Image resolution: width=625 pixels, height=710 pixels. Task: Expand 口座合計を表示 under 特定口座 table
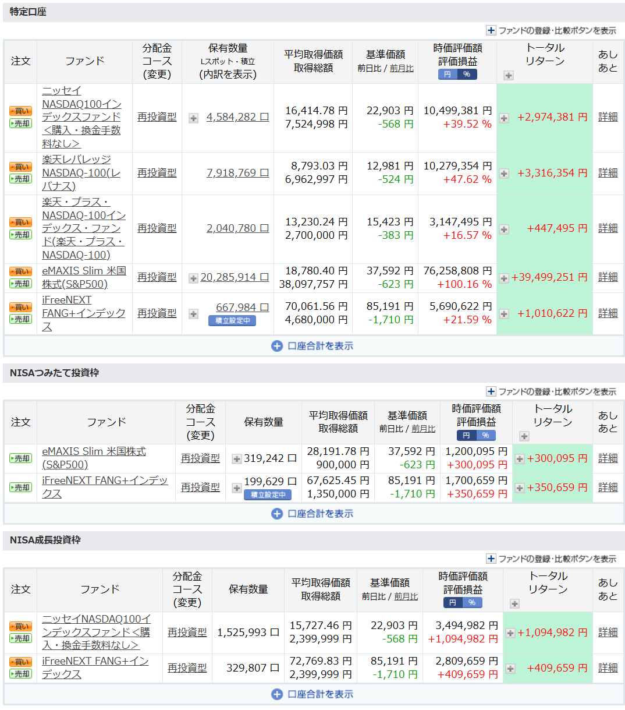pos(312,346)
